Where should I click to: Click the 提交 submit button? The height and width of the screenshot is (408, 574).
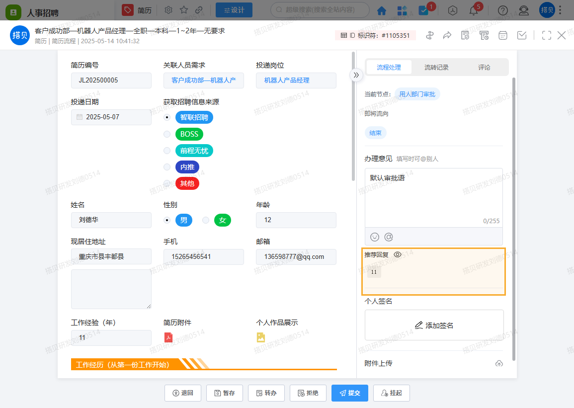(350, 393)
